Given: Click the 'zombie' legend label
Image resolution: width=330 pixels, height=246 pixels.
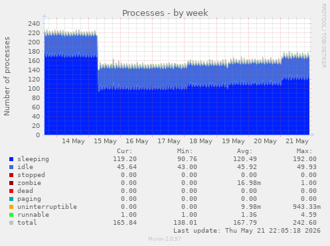Looking at the screenshot, I should point(29,183).
